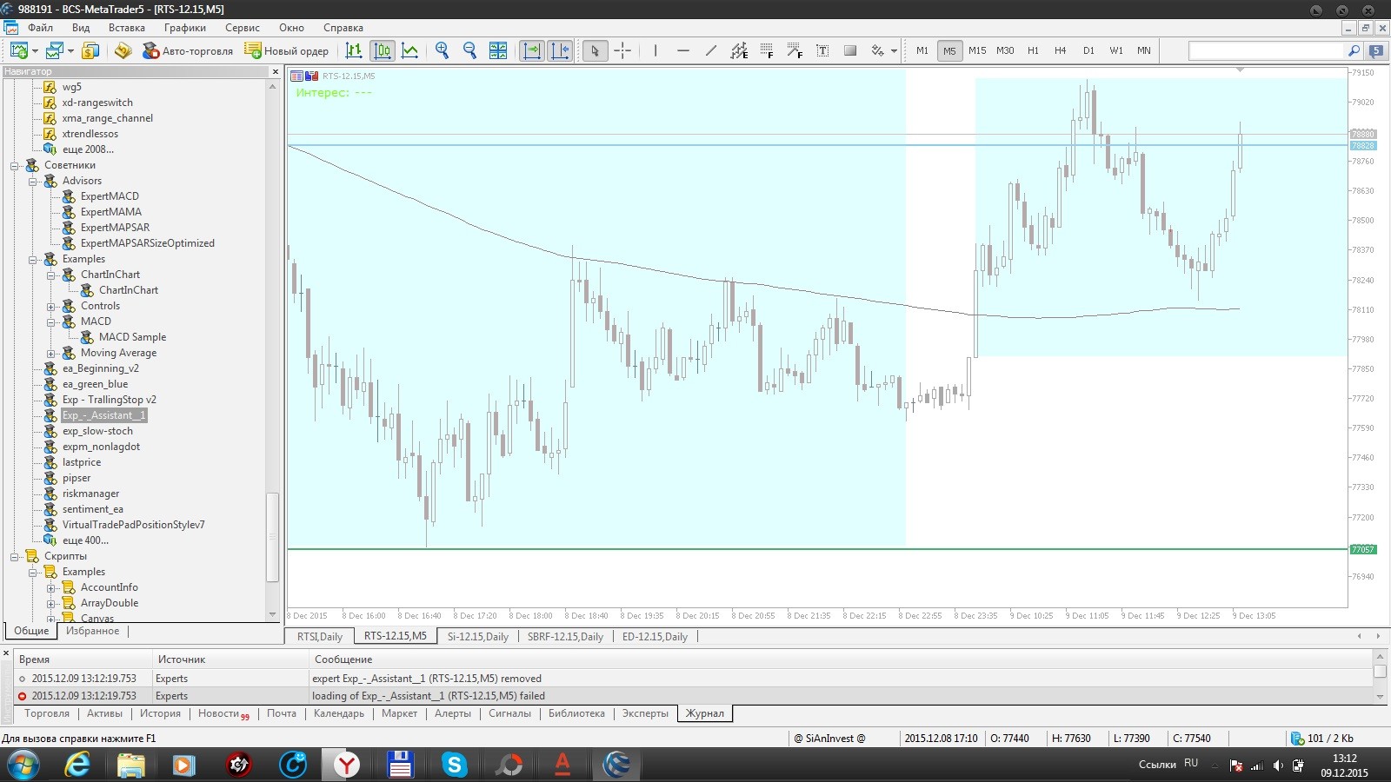Open the graphical objects dropdown arrow
The image size is (1391, 782).
[894, 51]
